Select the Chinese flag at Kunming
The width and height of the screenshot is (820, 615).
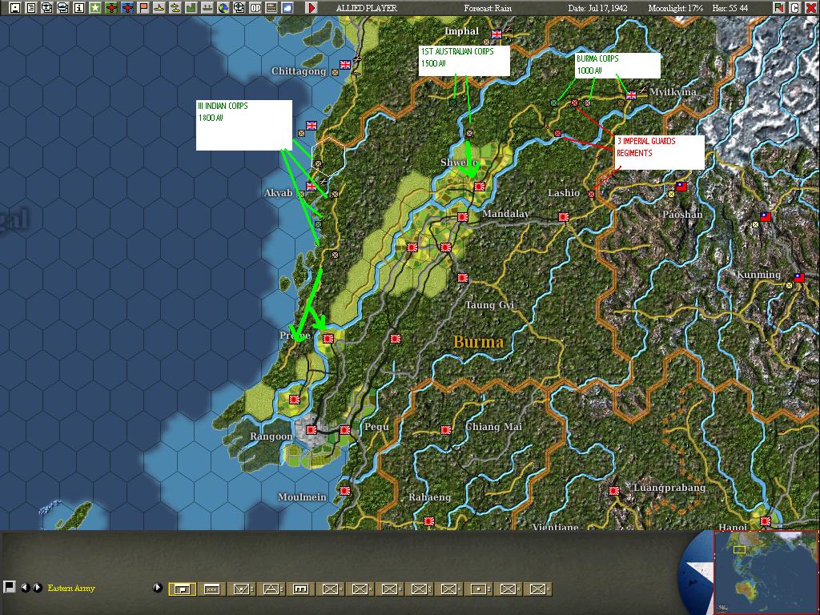pos(799,278)
